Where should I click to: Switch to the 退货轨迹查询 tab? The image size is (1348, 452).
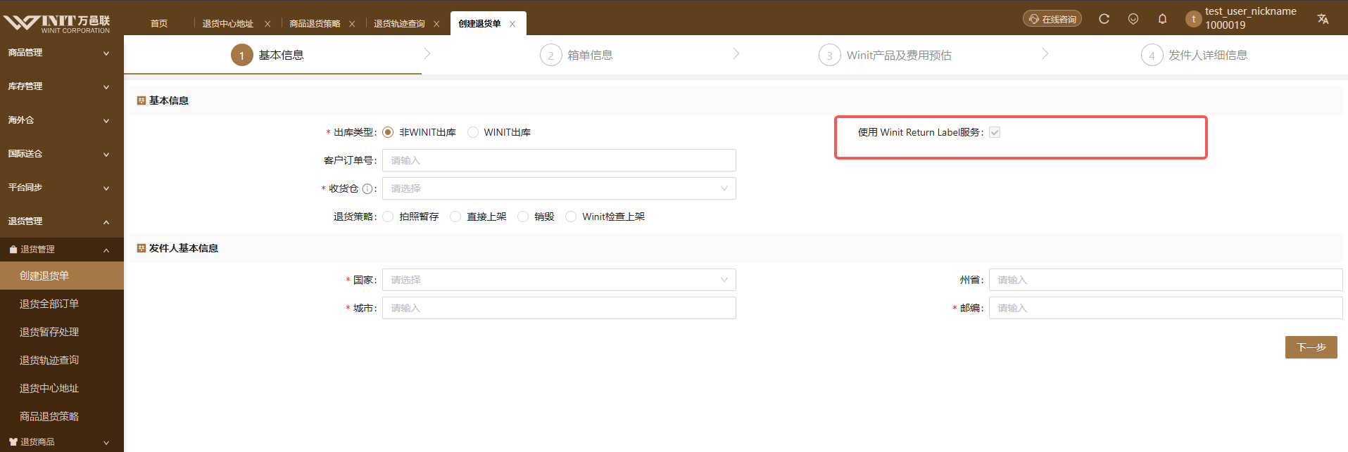399,24
